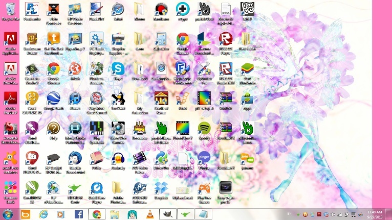Open the Windows Start menu orb
Viewport: 392px width, 220px height.
8,214
